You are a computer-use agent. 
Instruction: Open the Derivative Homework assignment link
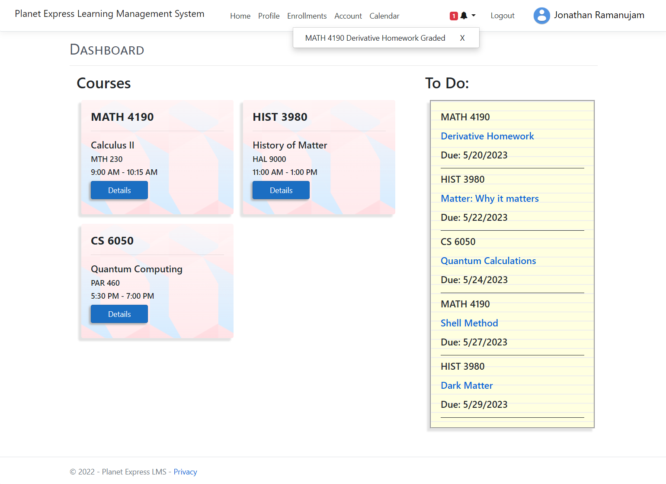[x=487, y=136]
